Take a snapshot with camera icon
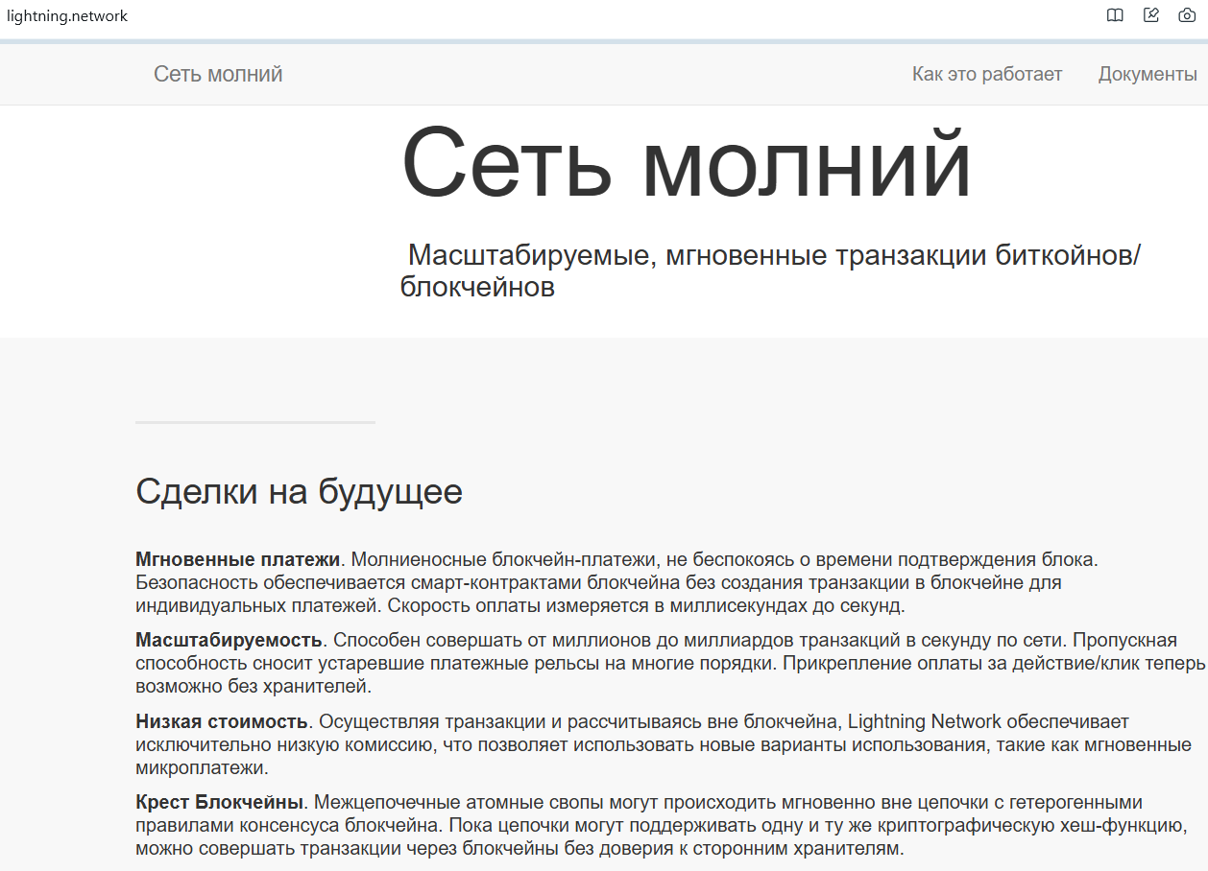1208x871 pixels. (1188, 15)
